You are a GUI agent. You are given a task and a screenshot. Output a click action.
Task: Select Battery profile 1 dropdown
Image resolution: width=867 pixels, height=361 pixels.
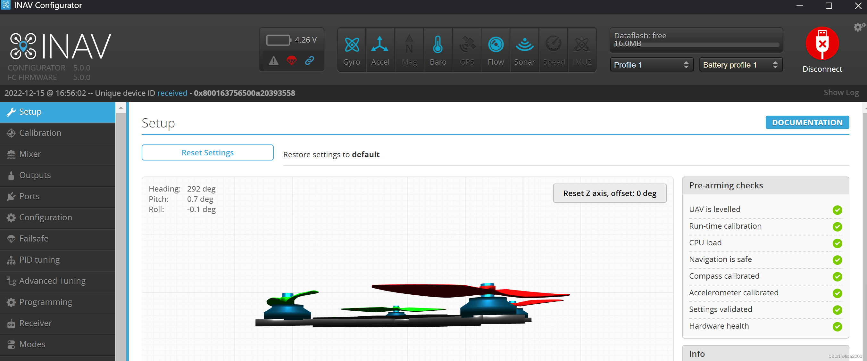739,65
